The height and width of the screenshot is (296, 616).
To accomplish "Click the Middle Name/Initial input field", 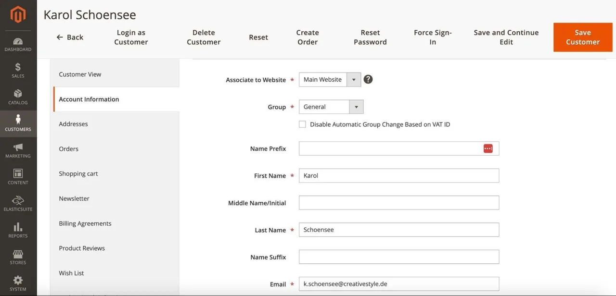I will [x=399, y=203].
